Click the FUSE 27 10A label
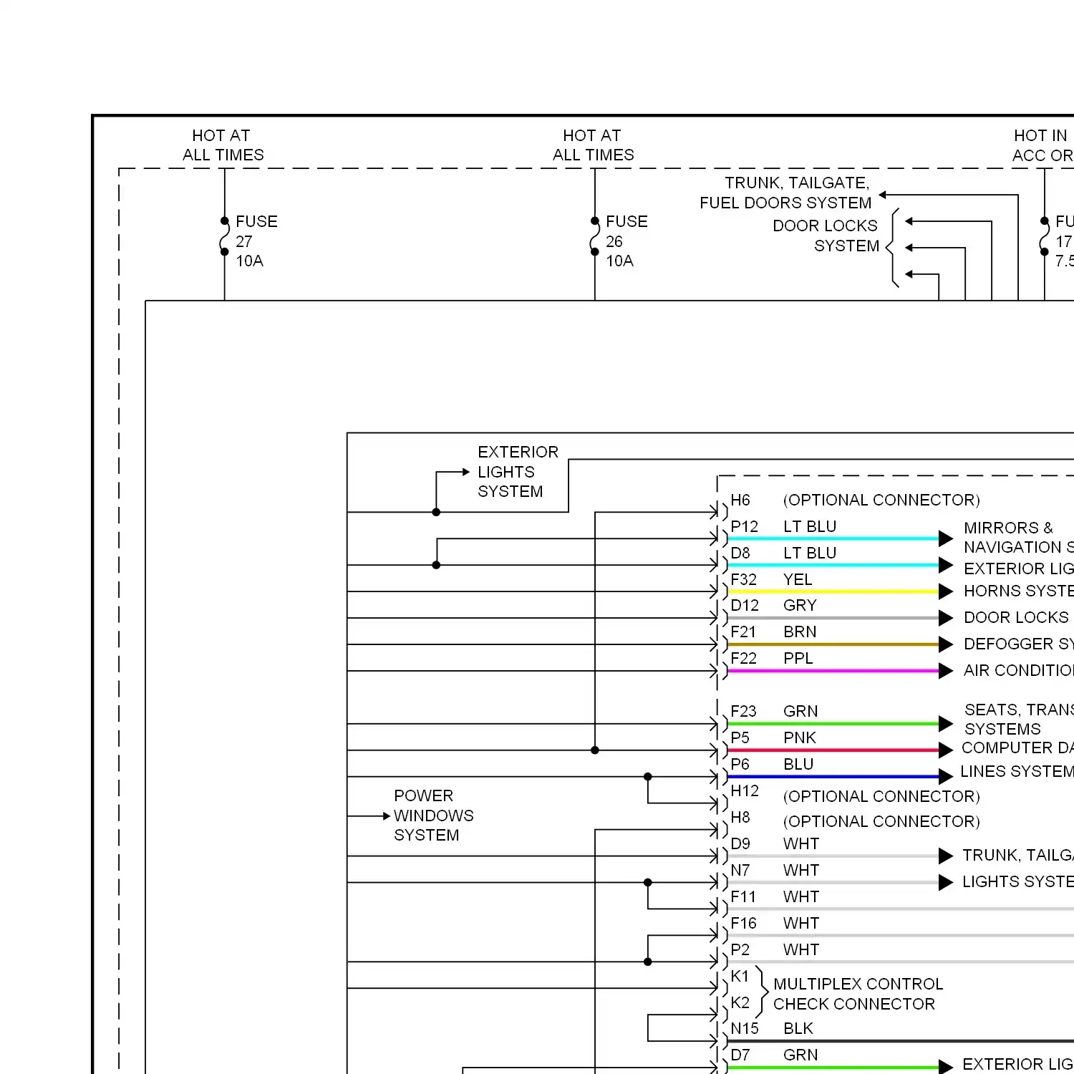Image resolution: width=1074 pixels, height=1074 pixels. pos(256,241)
